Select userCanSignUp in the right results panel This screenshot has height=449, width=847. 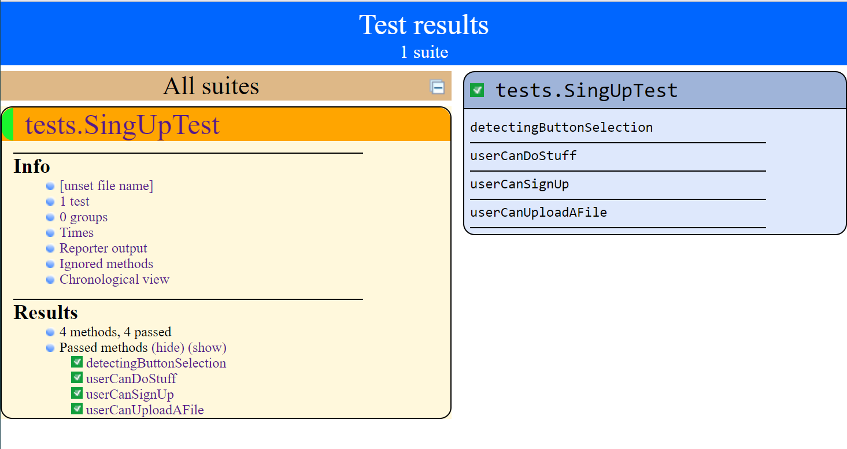pyautogui.click(x=519, y=184)
